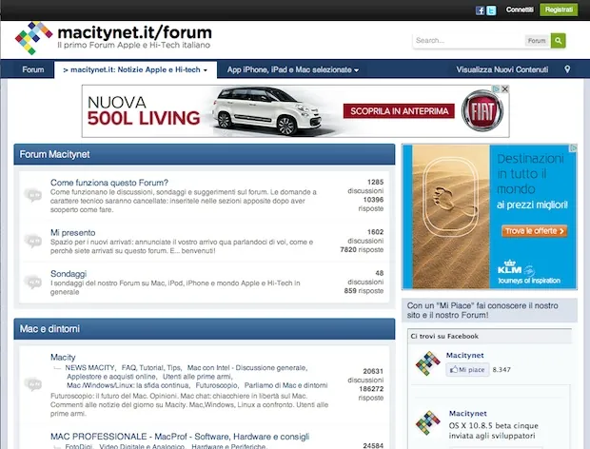590x449 pixels.
Task: Click Visualizza Nuovi Contenuti
Action: (501, 69)
